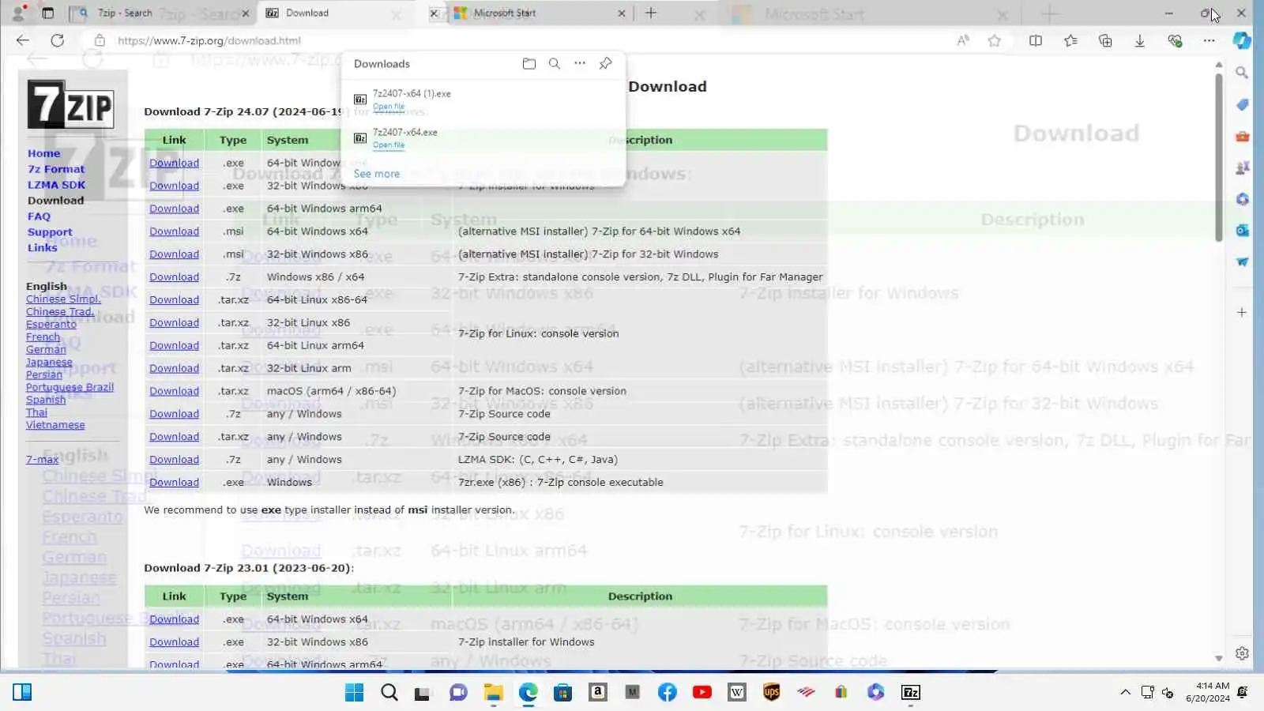Open the sidebar Outlook icon
Image resolution: width=1264 pixels, height=711 pixels.
tap(1242, 230)
